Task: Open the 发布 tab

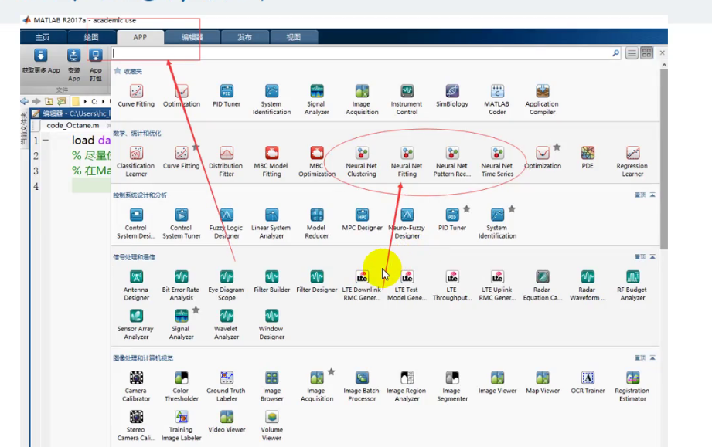Action: pos(245,37)
